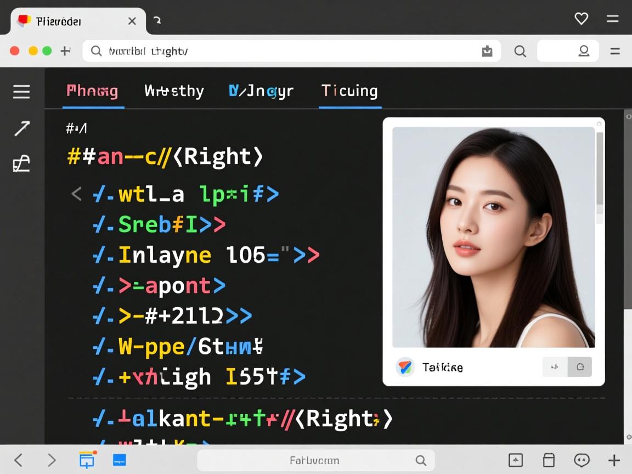Screen dimensions: 632x474
Task: Select the Wrtsthy tab in the top bar
Action: tap(173, 91)
